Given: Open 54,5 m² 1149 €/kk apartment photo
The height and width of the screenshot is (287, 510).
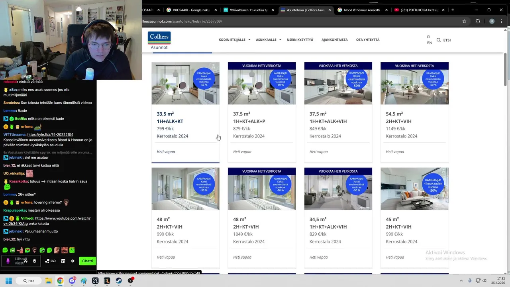Looking at the screenshot, I should click(x=414, y=83).
